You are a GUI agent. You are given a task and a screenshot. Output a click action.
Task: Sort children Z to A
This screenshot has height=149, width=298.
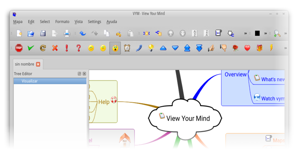tap(207, 34)
